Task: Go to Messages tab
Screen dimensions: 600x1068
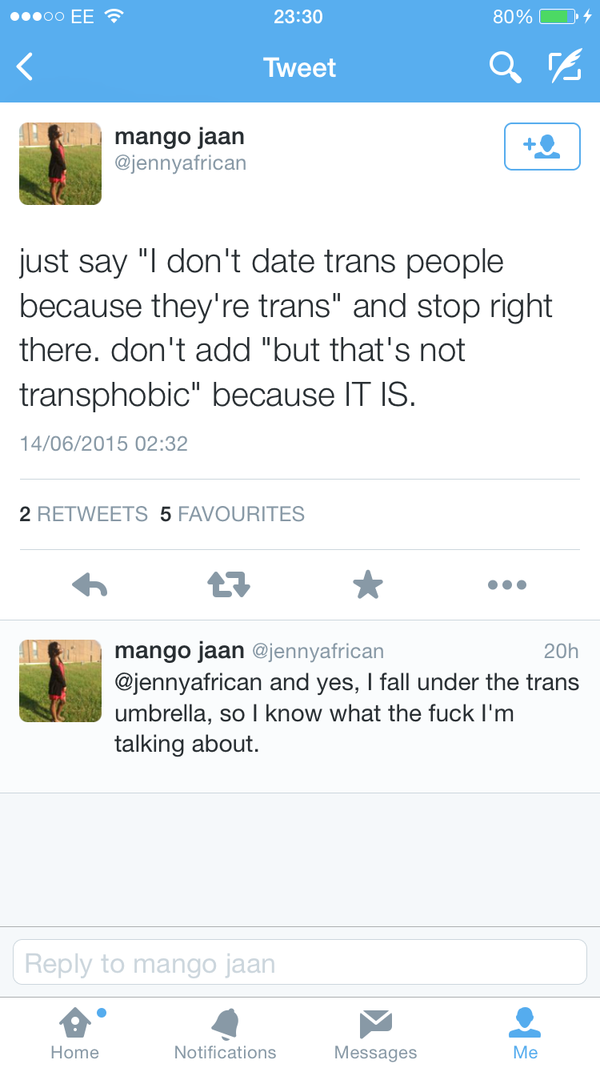Action: coord(375,1034)
